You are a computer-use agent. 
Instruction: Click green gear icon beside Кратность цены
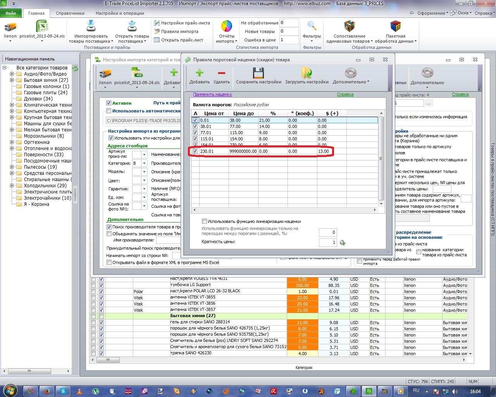tap(343, 243)
